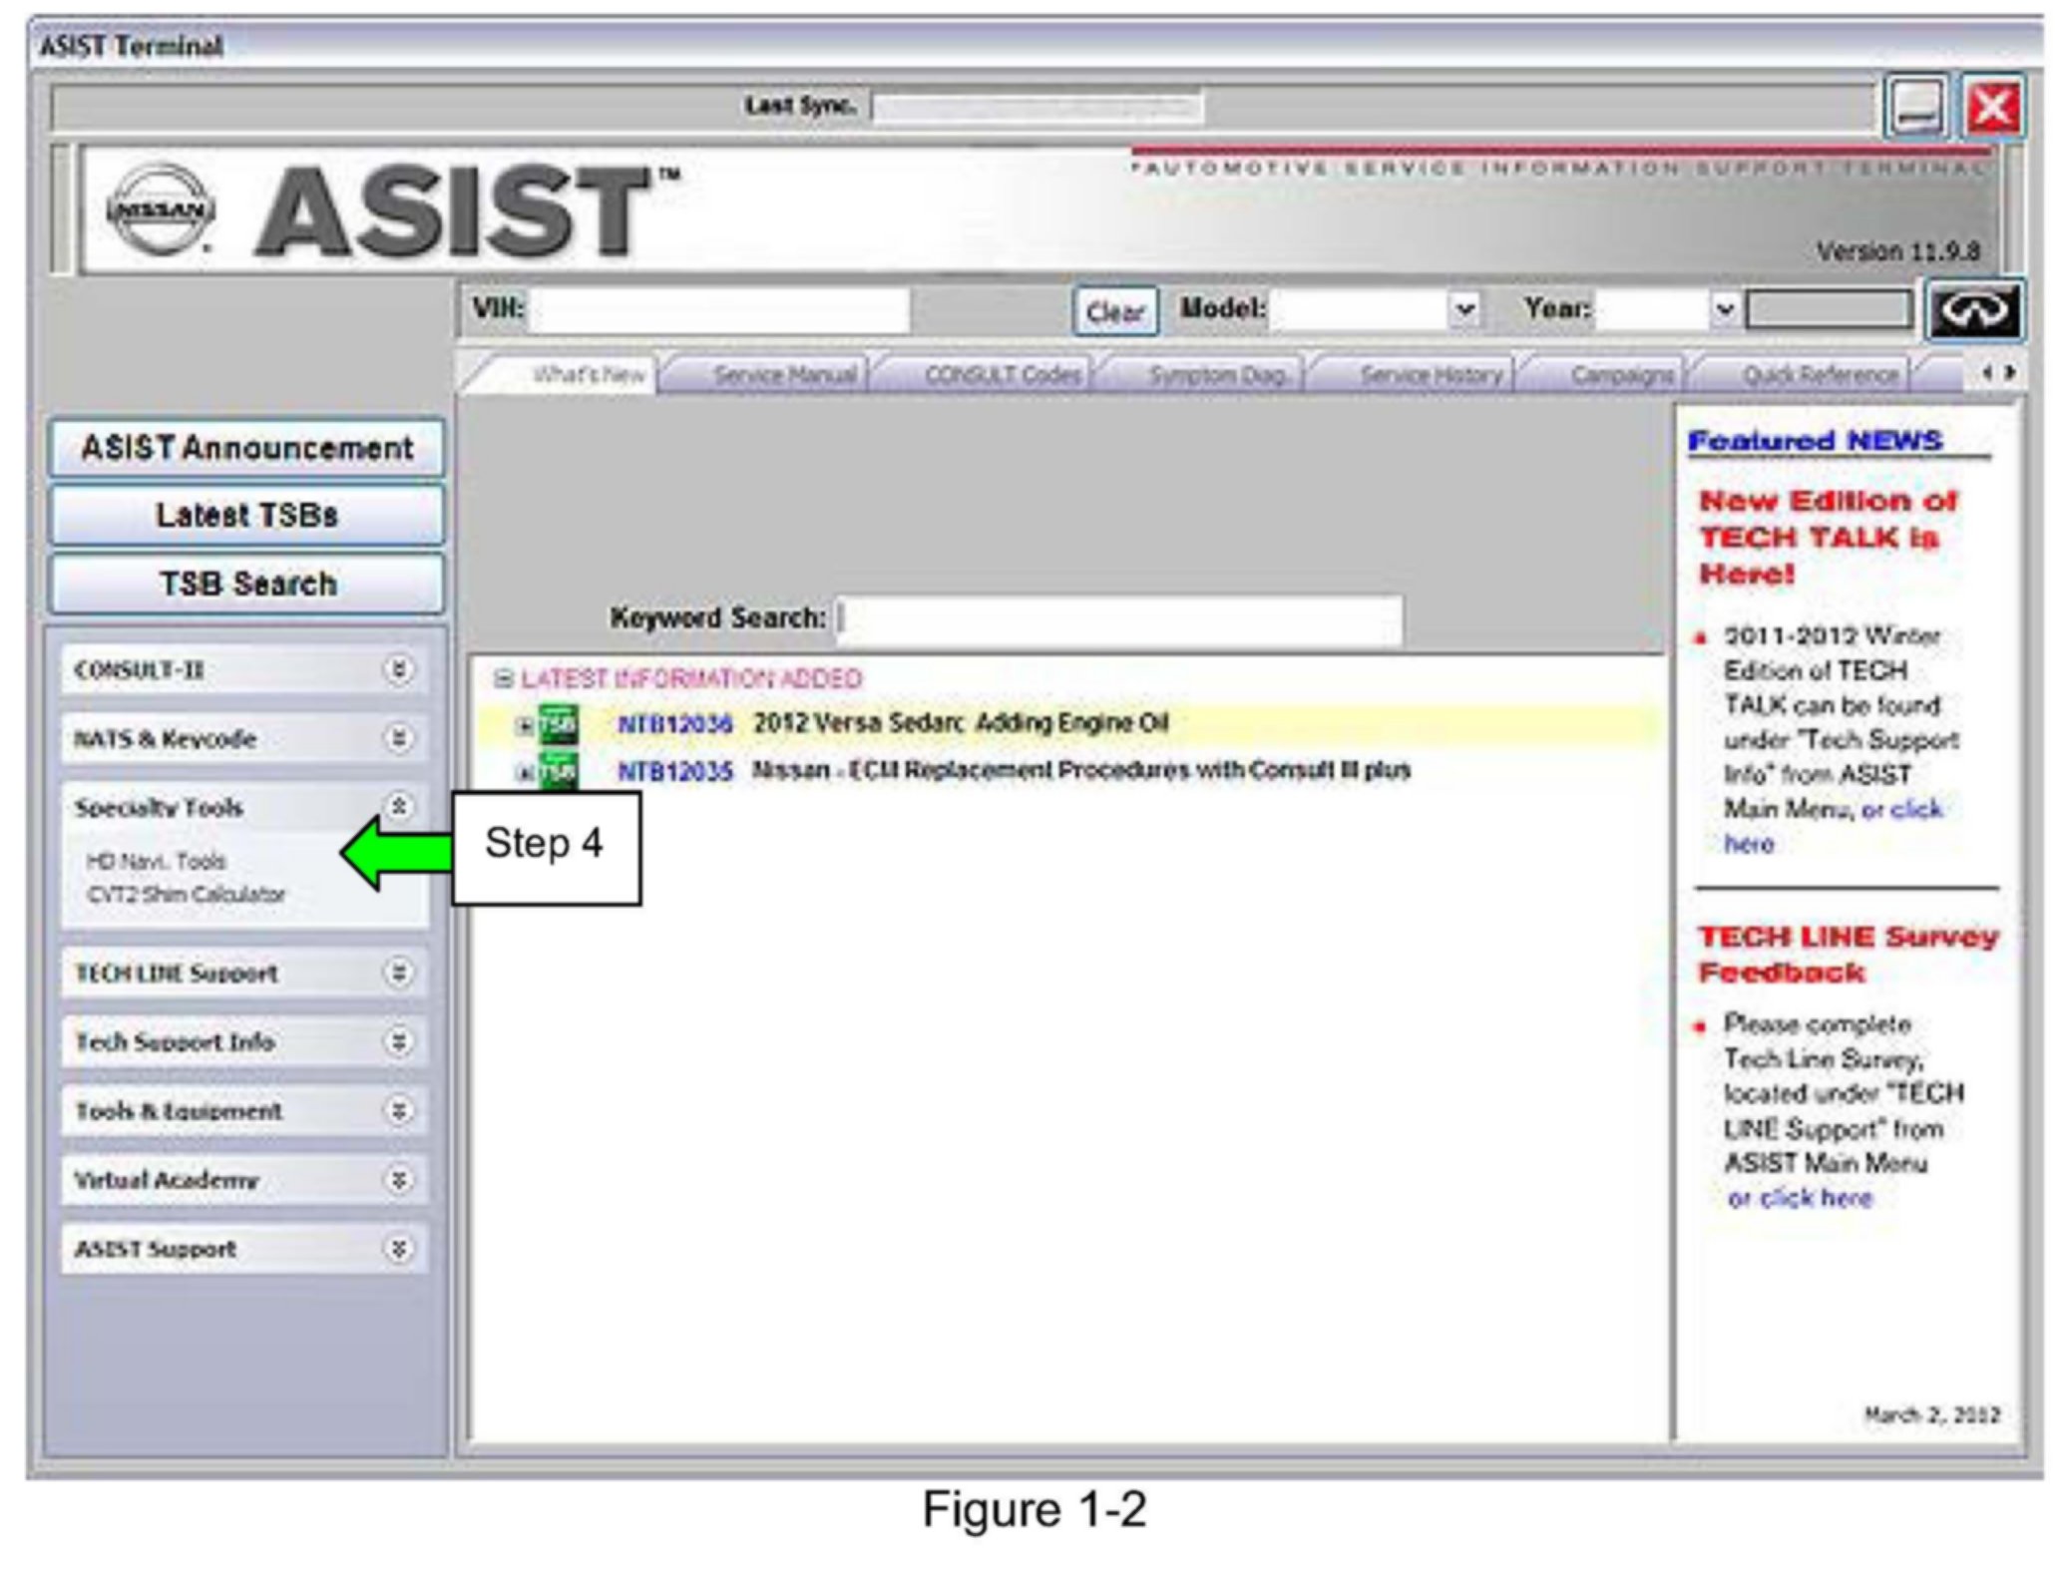Expand the ASIST Support panel
Screen dimensions: 2072x1577
[398, 1249]
